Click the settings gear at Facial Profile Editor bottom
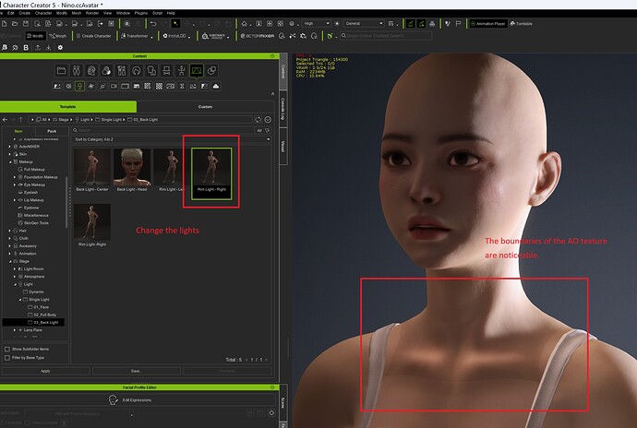Viewport: 637px width, 428px height. pos(271,412)
